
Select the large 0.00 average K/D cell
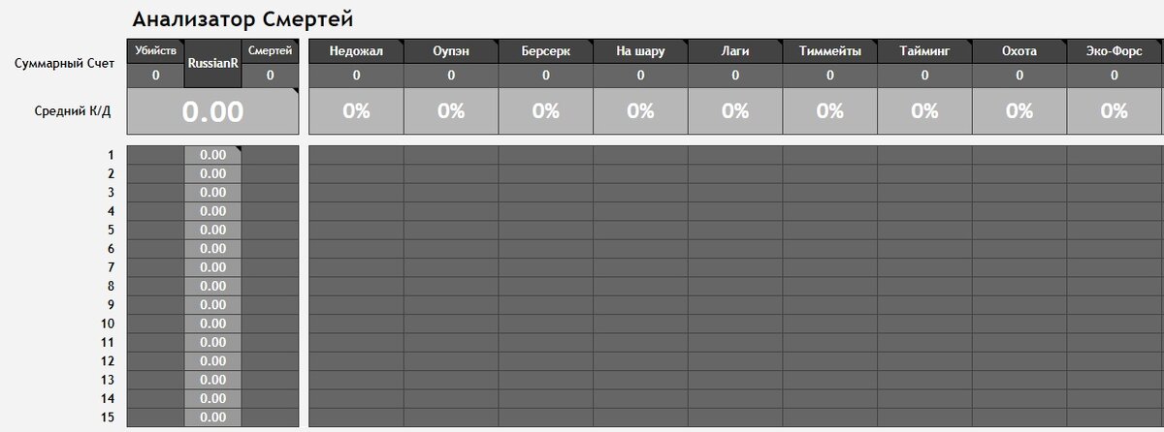212,111
